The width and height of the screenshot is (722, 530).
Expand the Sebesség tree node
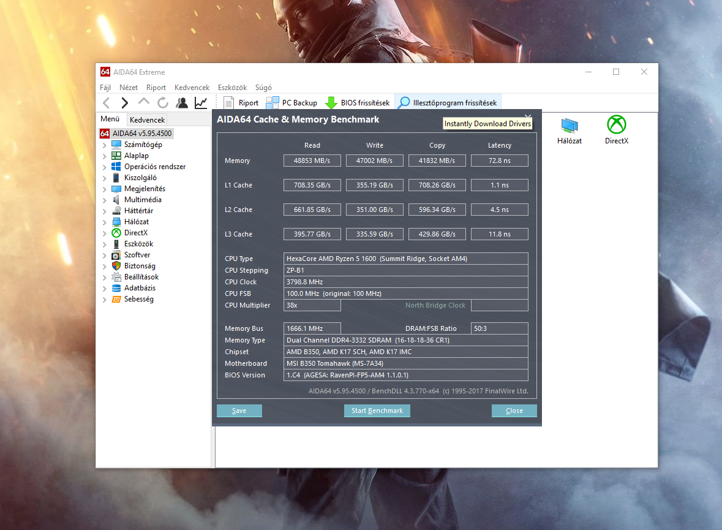(105, 300)
